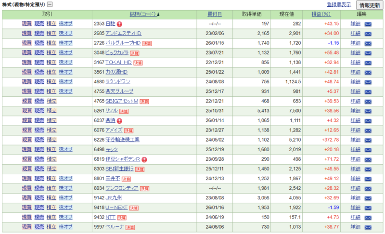
Task: Sort holdings by 買付日 header
Action: click(x=215, y=14)
